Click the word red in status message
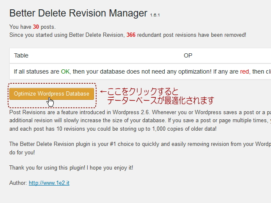The height and width of the screenshot is (203, 271). [x=244, y=71]
